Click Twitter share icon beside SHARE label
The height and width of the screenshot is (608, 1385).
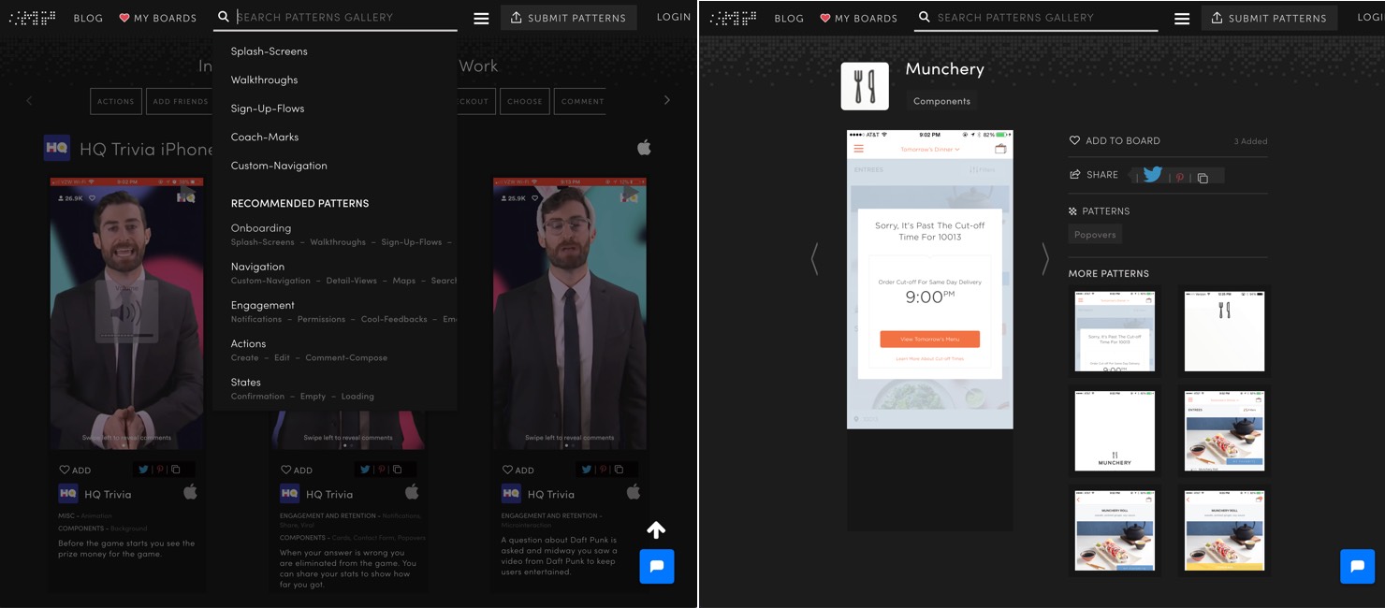pyautogui.click(x=1152, y=175)
